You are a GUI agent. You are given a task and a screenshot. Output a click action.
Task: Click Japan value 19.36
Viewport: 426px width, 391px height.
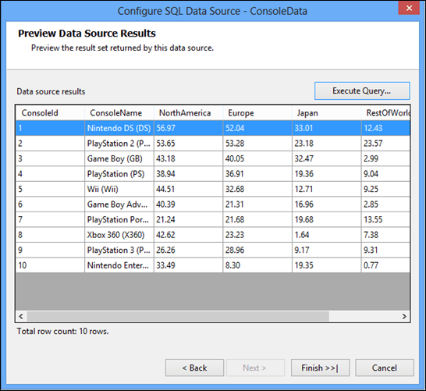[x=327, y=173]
